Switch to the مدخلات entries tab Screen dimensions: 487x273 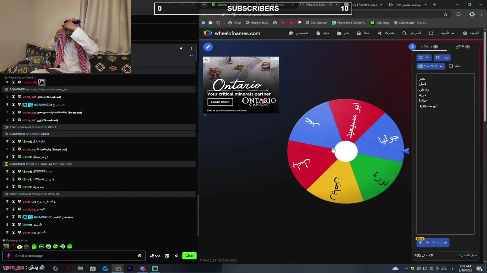(429, 46)
